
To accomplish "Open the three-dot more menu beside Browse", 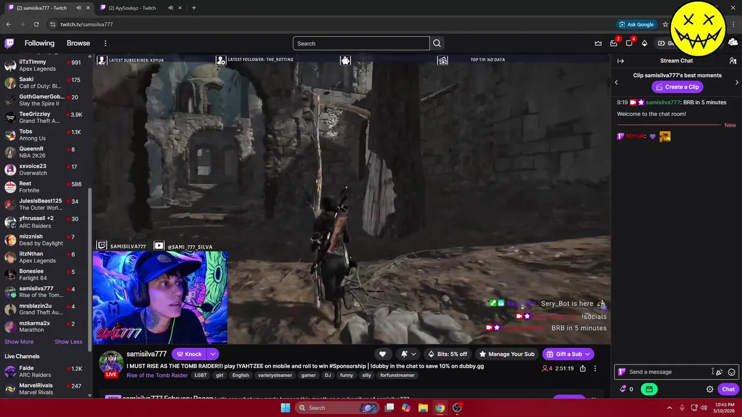I will pos(106,43).
